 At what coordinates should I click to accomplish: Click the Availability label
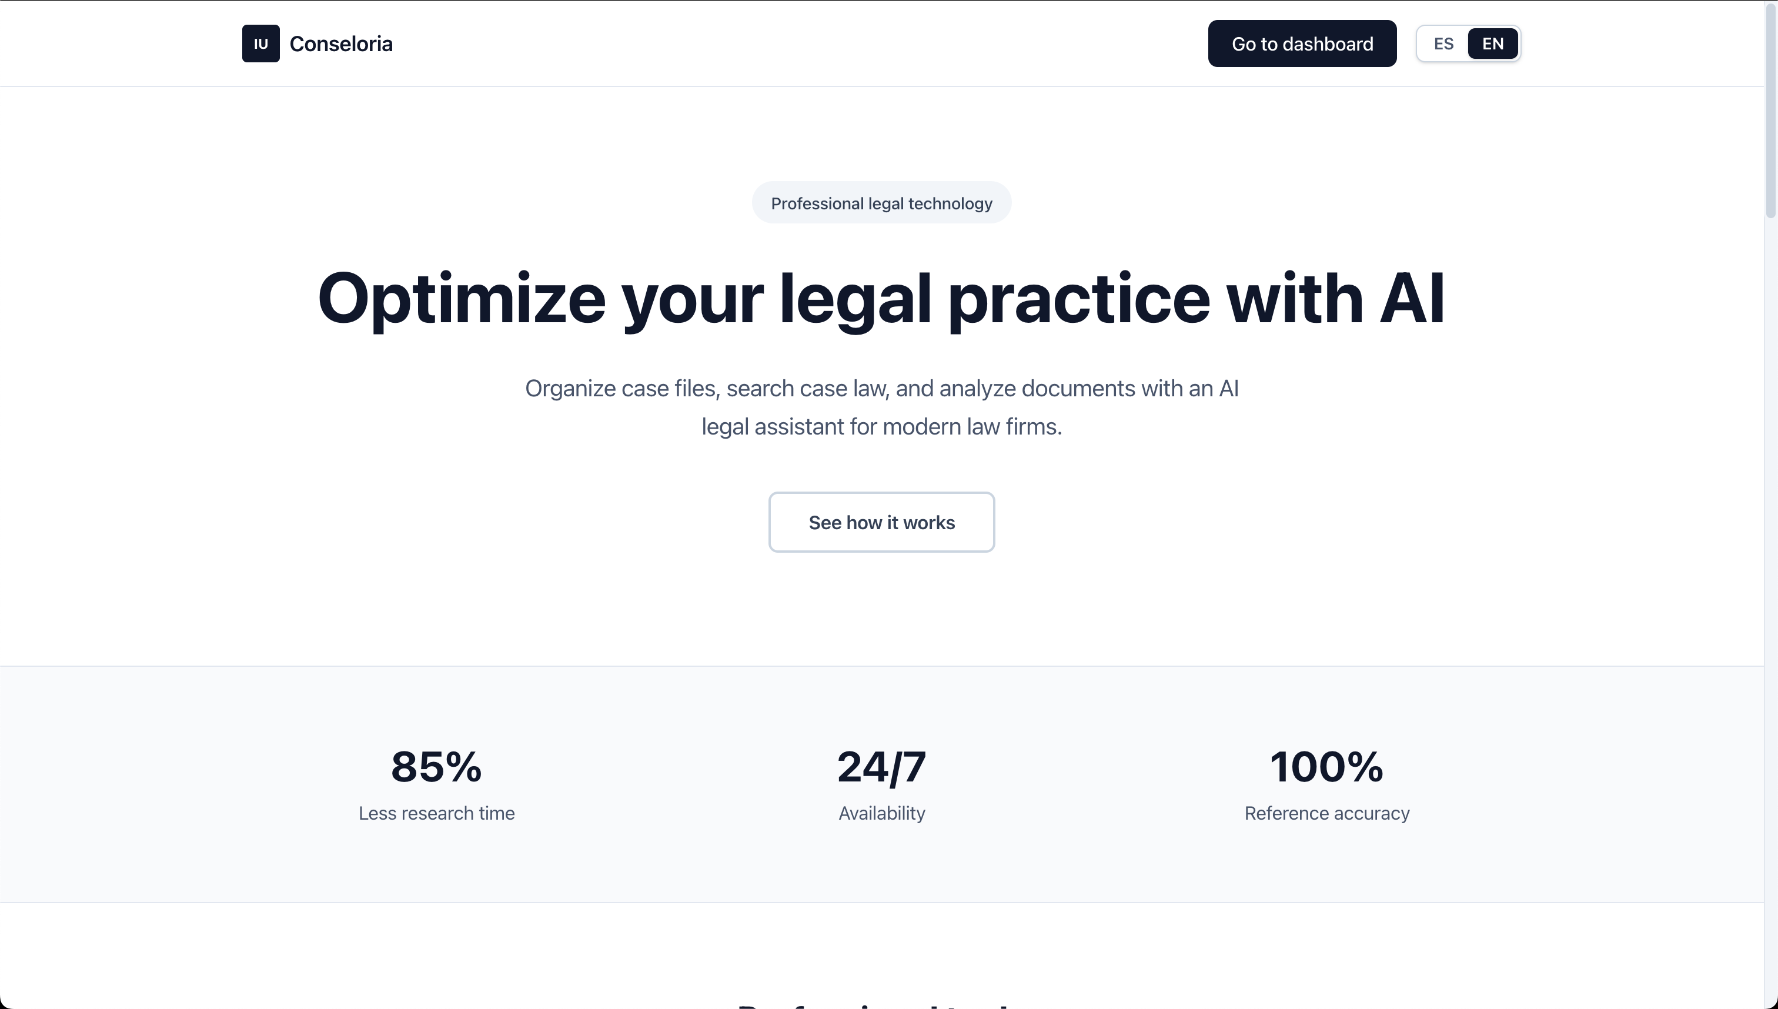pos(881,813)
